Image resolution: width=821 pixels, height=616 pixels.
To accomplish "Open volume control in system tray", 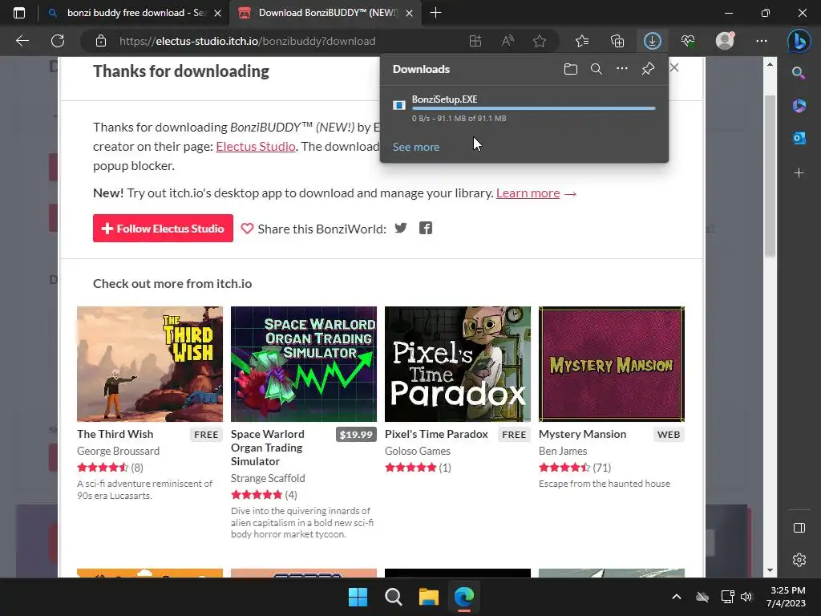I will click(x=746, y=597).
